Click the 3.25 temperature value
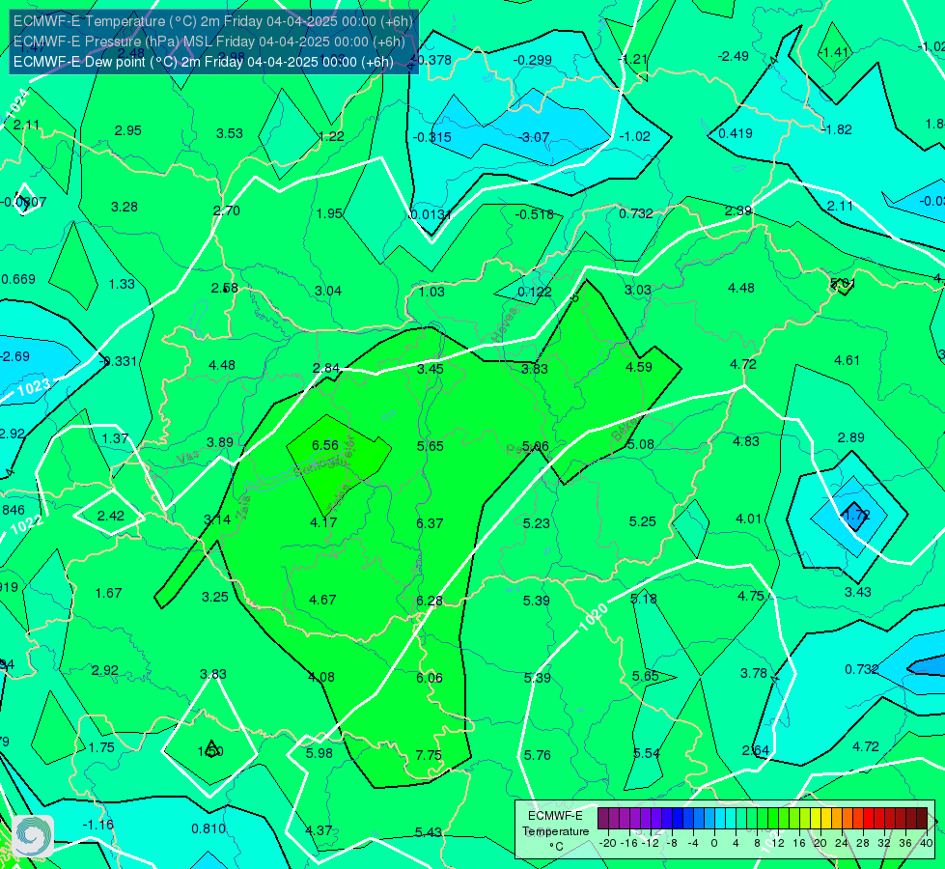 tap(215, 597)
